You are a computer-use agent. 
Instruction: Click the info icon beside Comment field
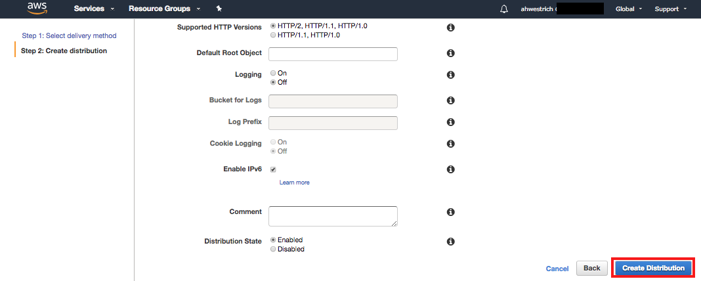pos(451,211)
